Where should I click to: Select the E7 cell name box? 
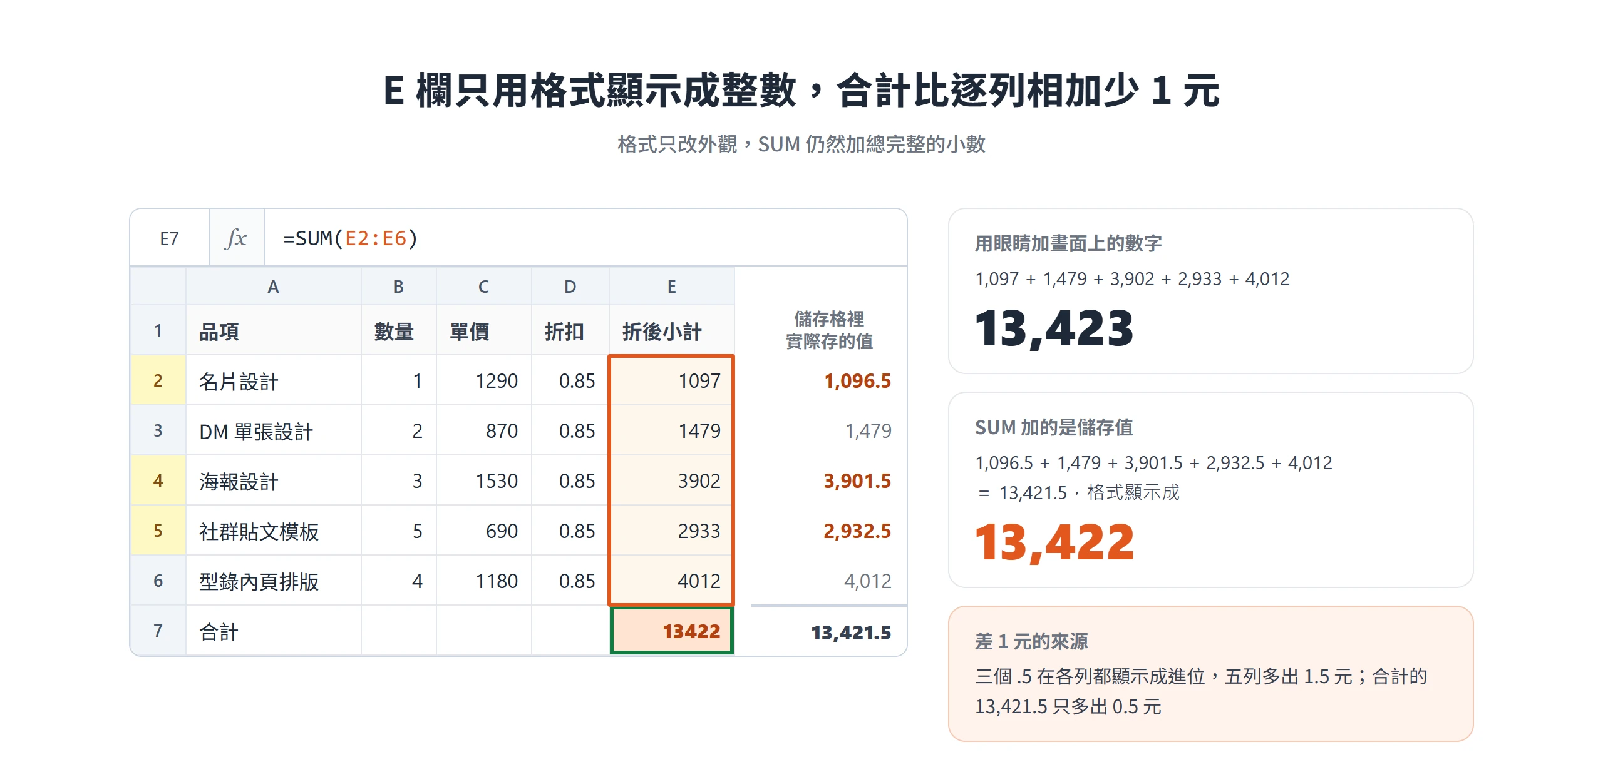click(170, 238)
